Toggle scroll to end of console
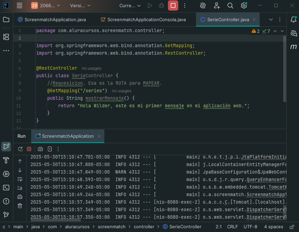Screen dimensions: 299x232 20,188
